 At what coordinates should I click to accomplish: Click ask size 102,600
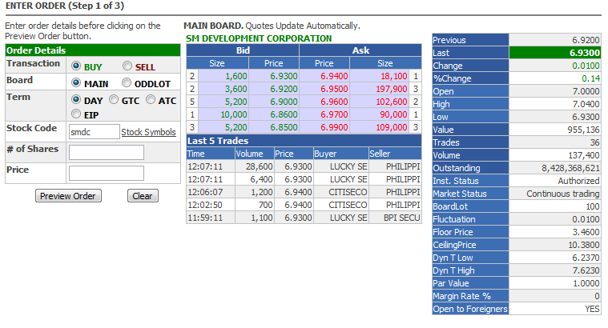(391, 102)
